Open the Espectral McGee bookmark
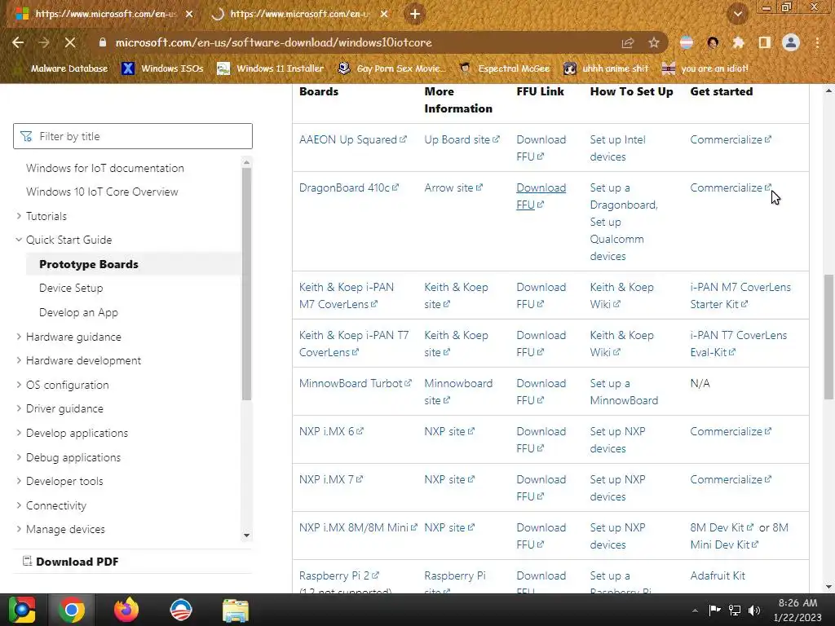 pos(504,68)
